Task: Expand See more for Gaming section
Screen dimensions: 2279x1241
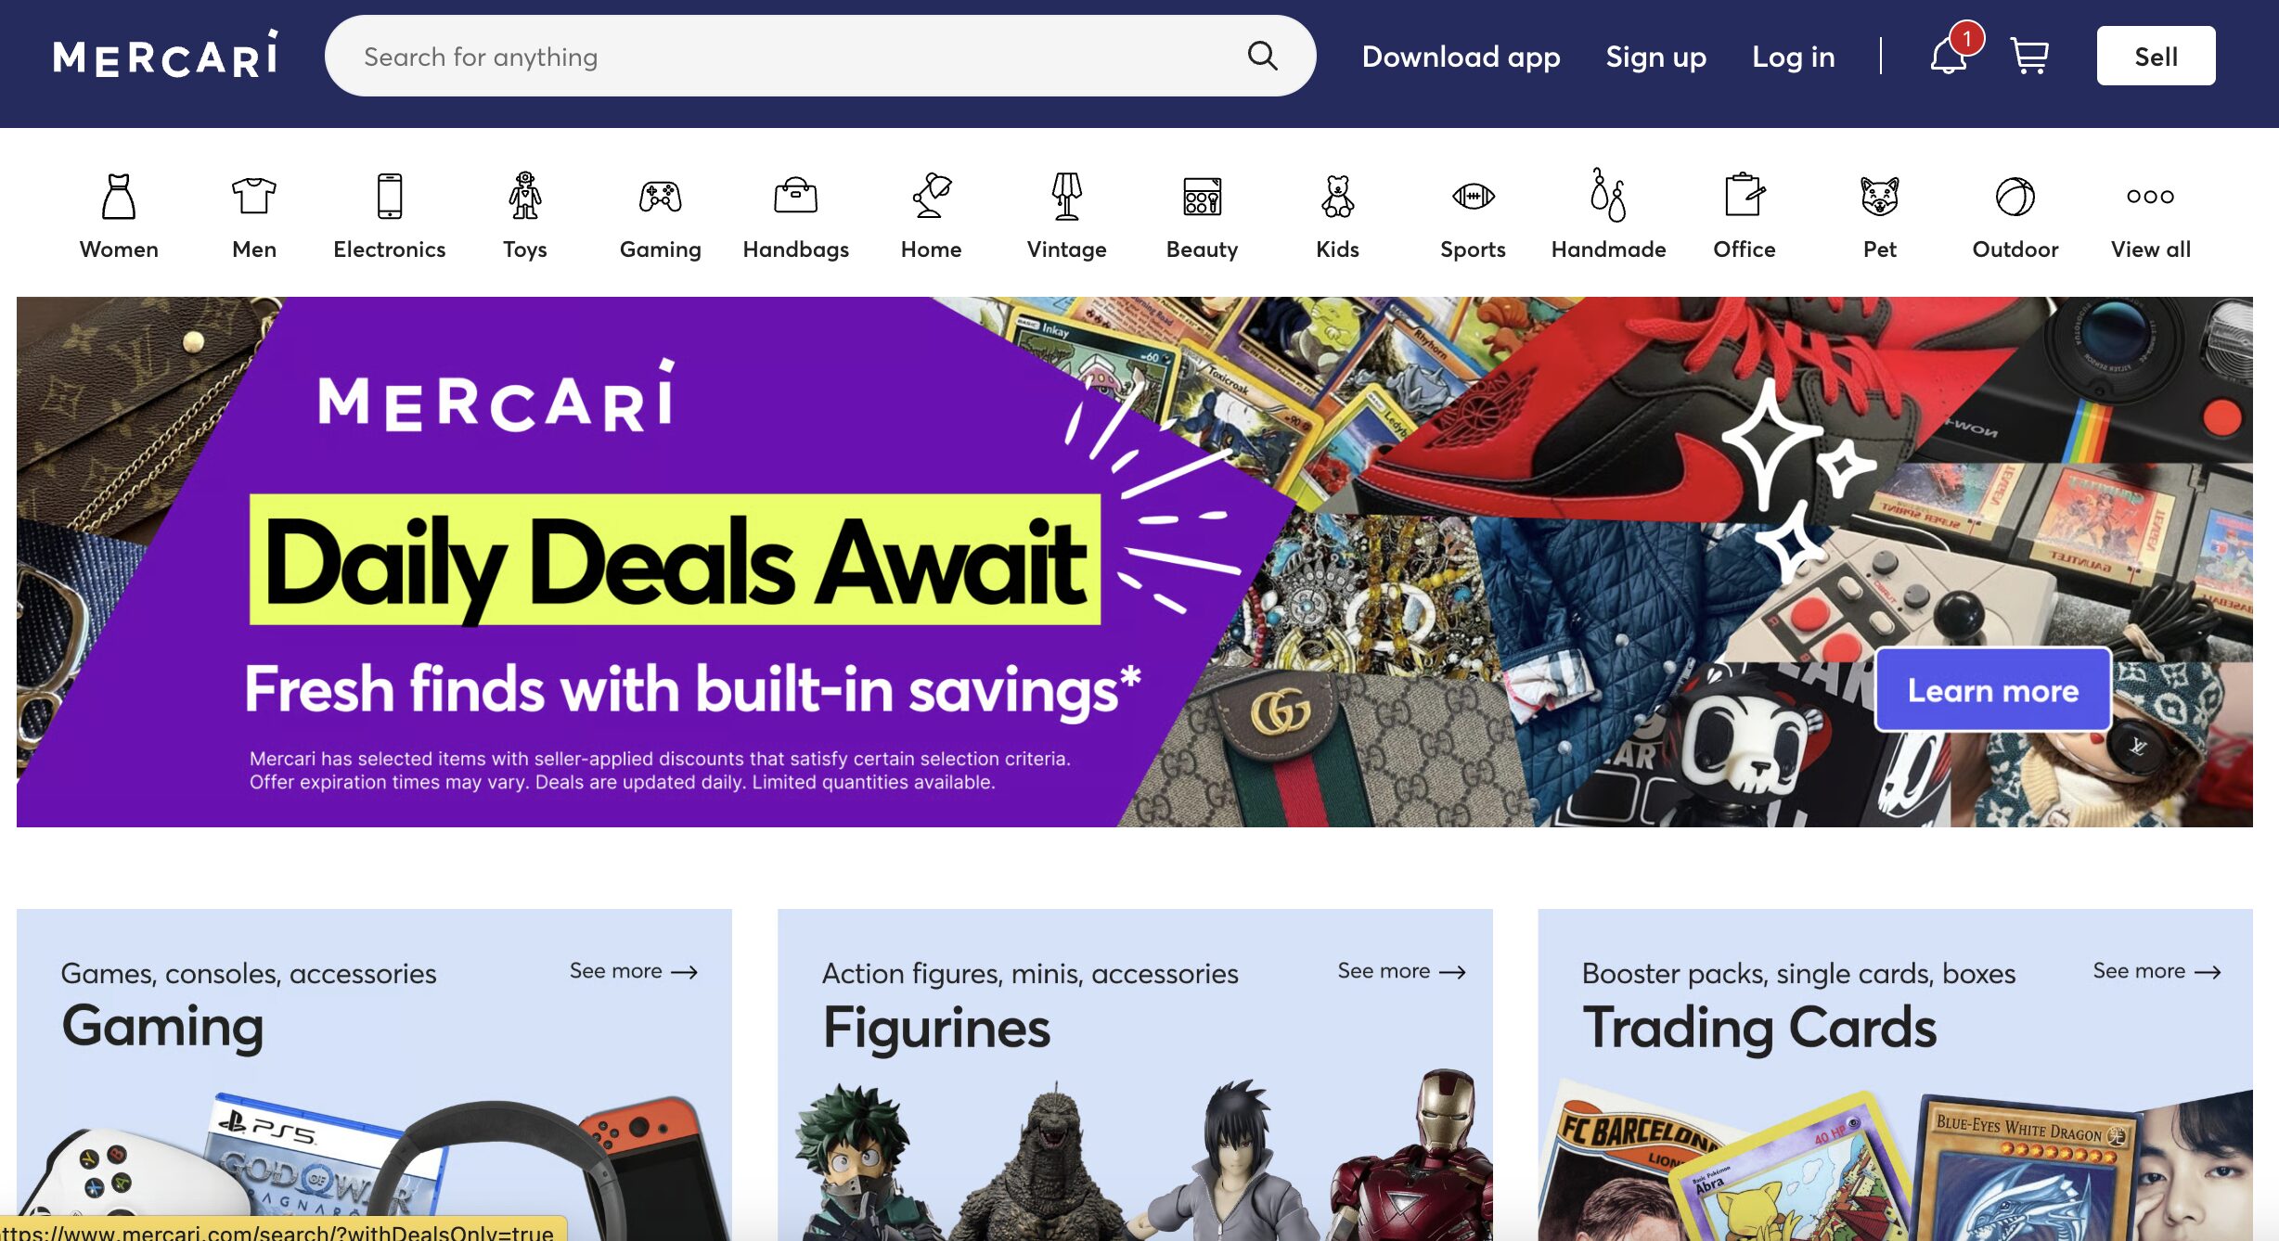Action: (634, 971)
